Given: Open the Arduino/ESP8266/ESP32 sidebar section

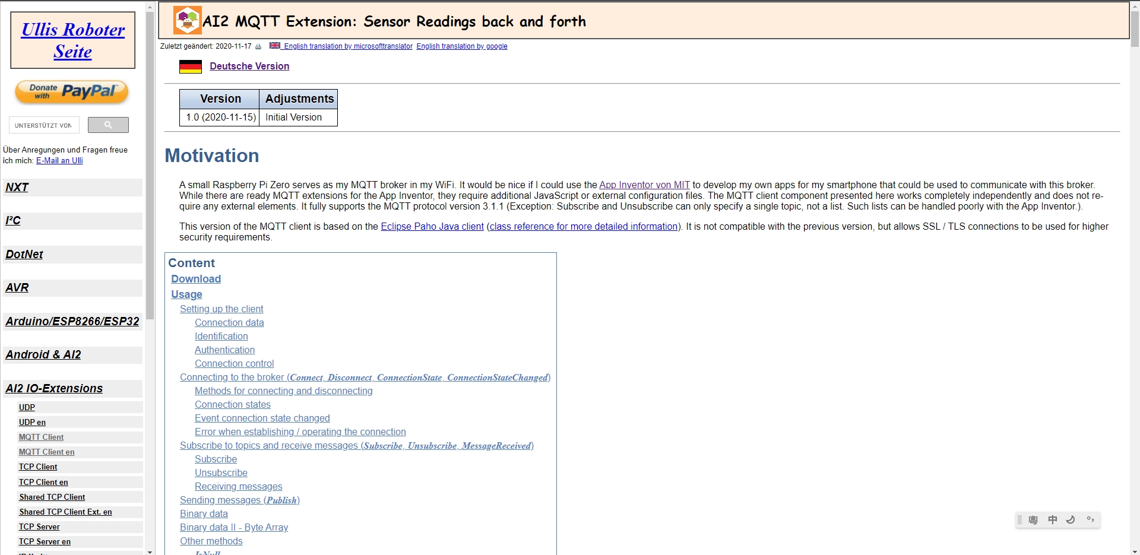Looking at the screenshot, I should point(72,321).
